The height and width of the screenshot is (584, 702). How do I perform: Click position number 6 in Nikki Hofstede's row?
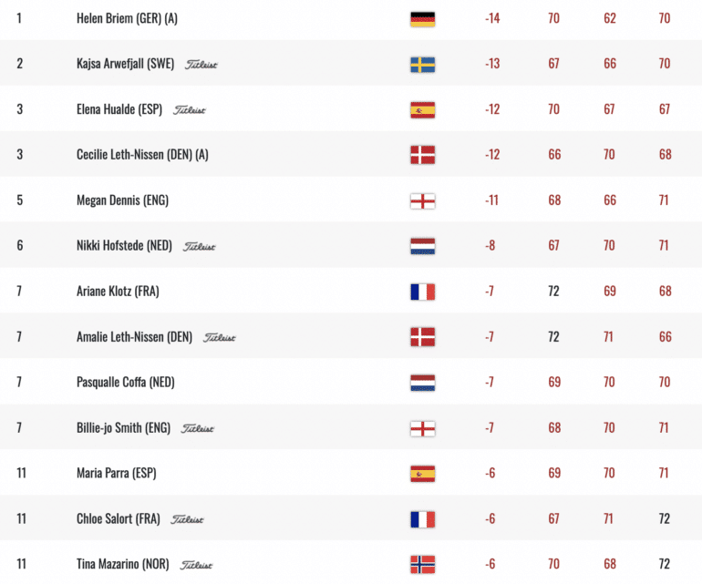tap(20, 245)
